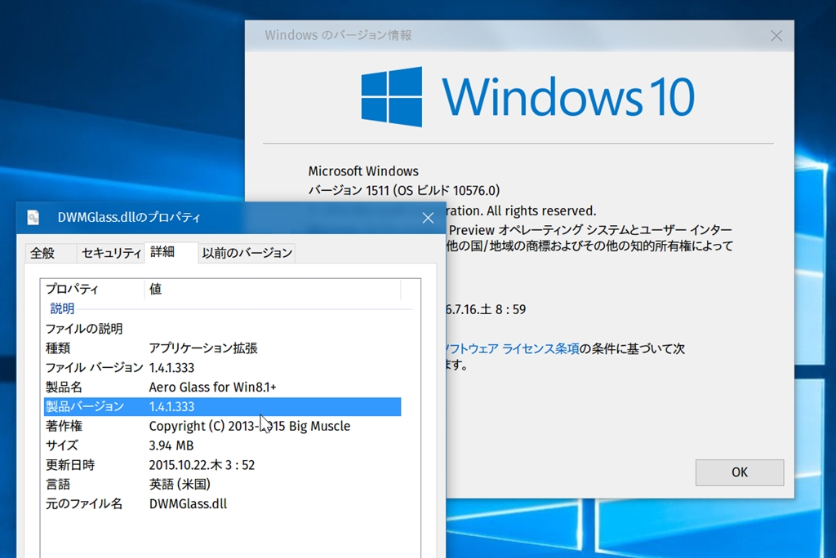This screenshot has width=836, height=558.
Task: Click the 英語 (米国) value
Action: point(180,485)
